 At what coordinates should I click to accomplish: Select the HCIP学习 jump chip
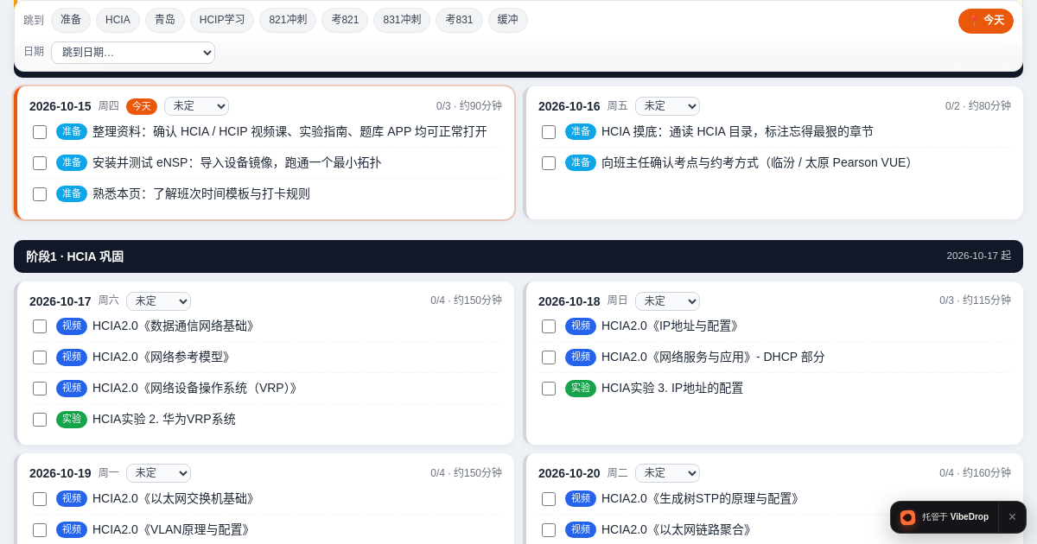tap(222, 20)
